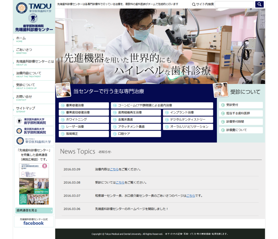
Task: Click the arrow icon beside 審美修復治療
Action: [63, 105]
